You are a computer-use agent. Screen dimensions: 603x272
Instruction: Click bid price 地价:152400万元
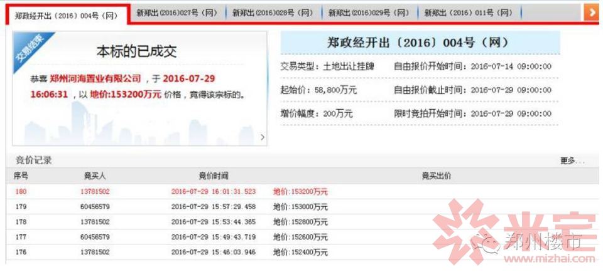pyautogui.click(x=300, y=253)
